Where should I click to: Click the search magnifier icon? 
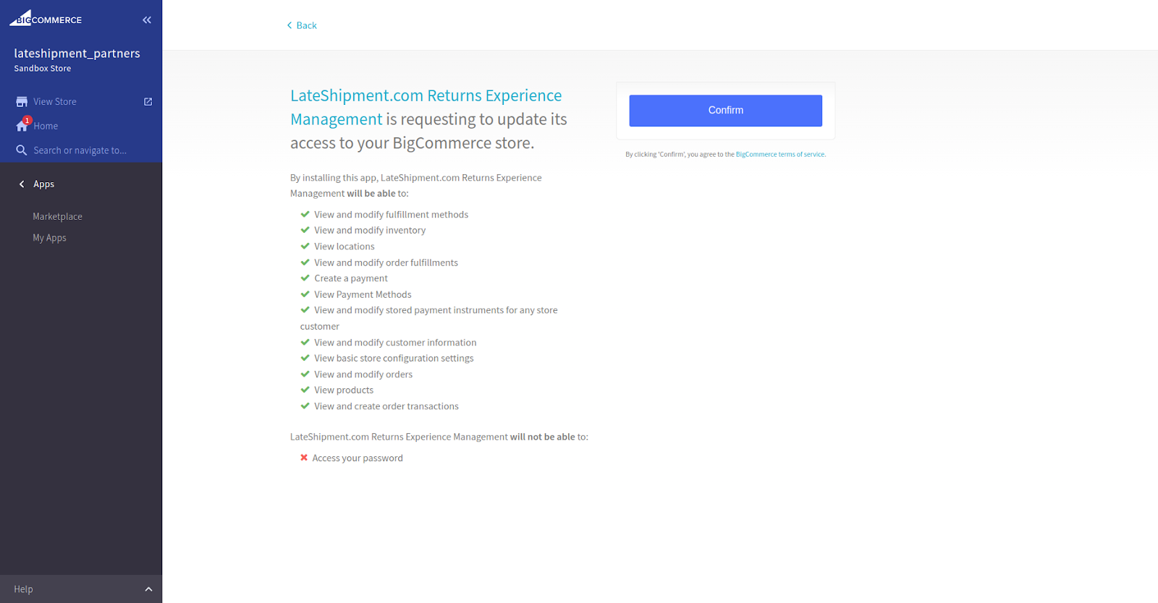tap(22, 150)
